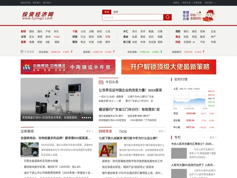Click the robot arm carousel image
This screenshot has height=178, width=237.
tap(57, 100)
